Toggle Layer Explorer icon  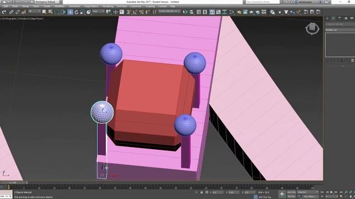(x=205, y=12)
